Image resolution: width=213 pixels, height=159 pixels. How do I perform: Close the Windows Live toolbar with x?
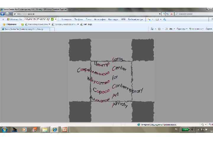(x=3, y=19)
